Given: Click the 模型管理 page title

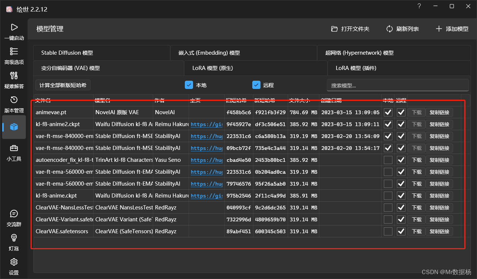Looking at the screenshot, I should coord(50,29).
